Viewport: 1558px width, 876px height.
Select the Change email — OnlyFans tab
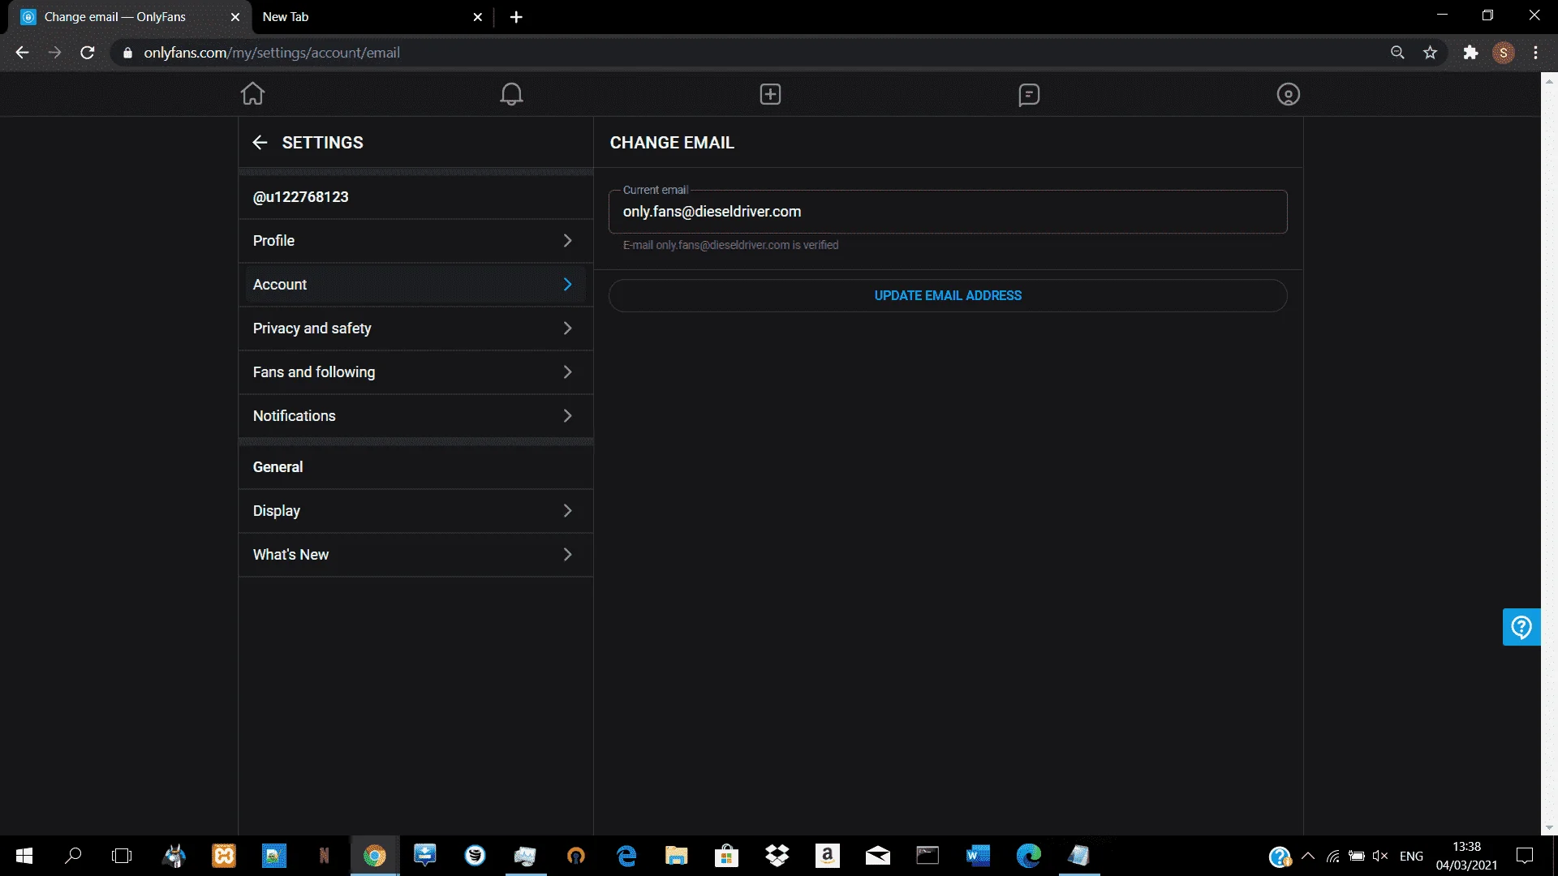(x=130, y=17)
